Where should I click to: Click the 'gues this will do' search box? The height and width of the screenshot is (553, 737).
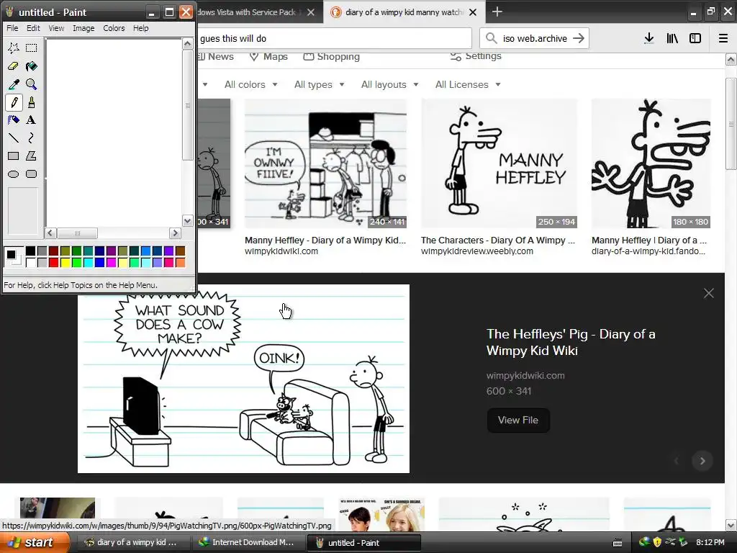click(335, 38)
